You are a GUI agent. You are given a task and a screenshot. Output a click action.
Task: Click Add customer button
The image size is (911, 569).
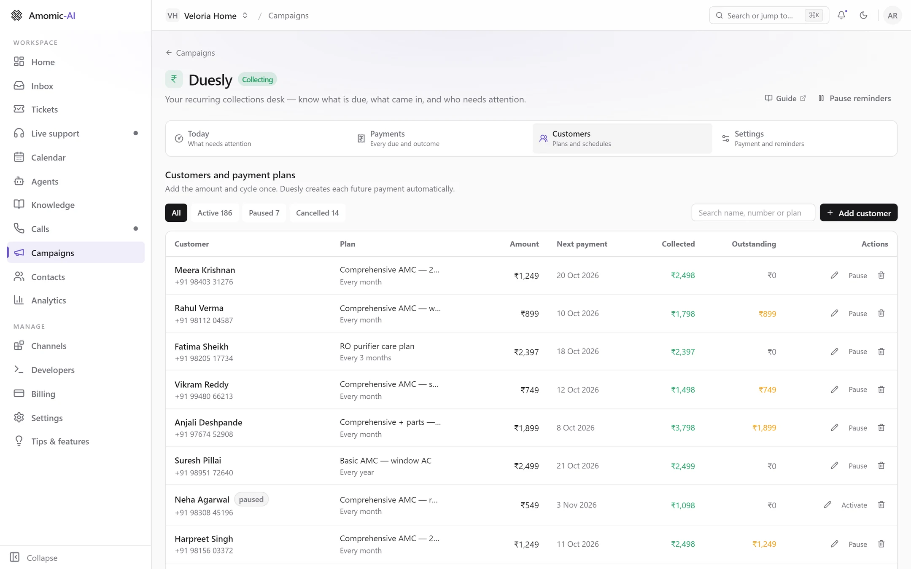coord(858,213)
